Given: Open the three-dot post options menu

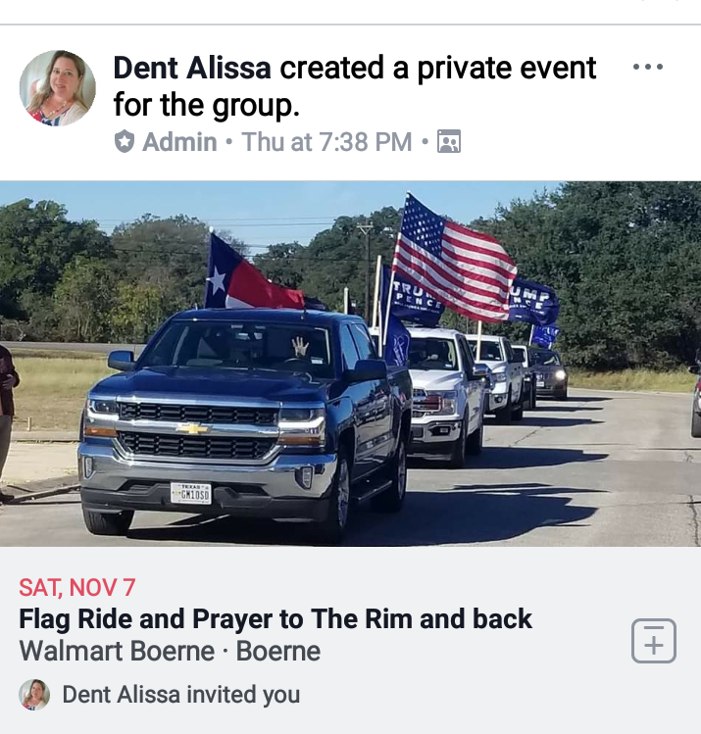Looking at the screenshot, I should click(x=648, y=67).
